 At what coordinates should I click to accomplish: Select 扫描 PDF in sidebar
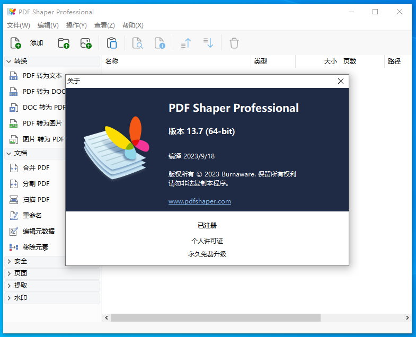[x=36, y=200]
